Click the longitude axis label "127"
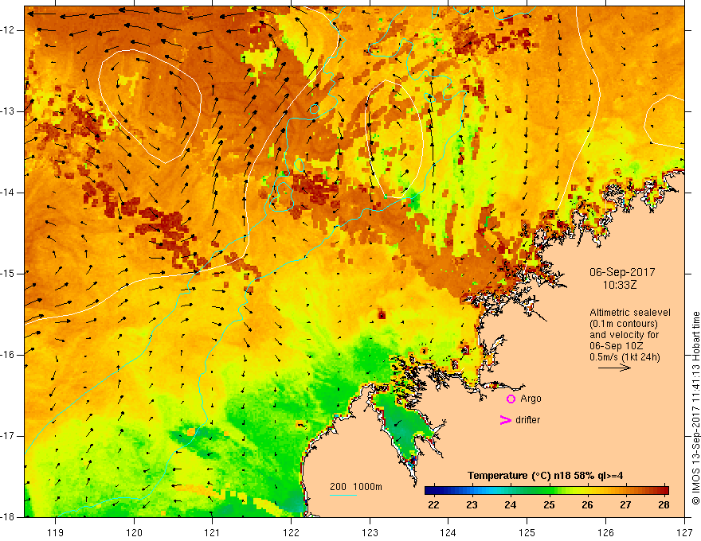Viewport: 701px width, 541px height. (684, 532)
